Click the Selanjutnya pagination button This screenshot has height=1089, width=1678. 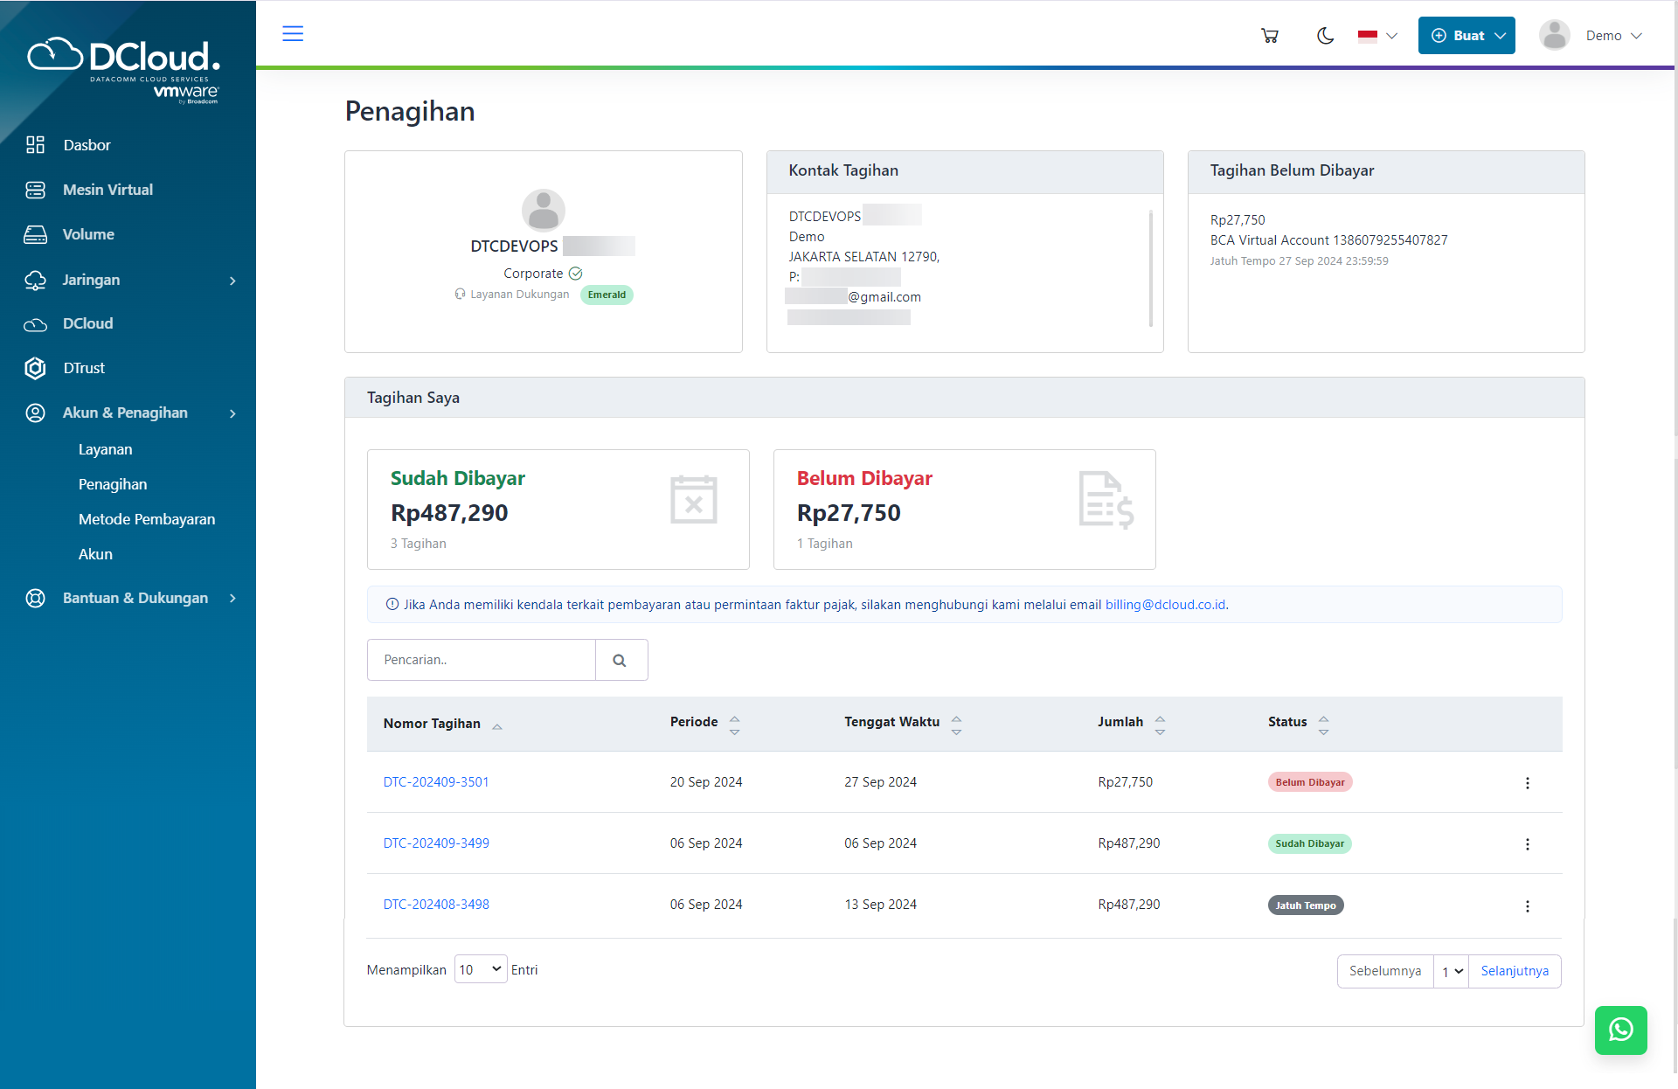pos(1514,971)
